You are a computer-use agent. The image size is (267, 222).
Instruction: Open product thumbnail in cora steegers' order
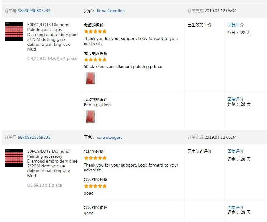tap(14, 158)
